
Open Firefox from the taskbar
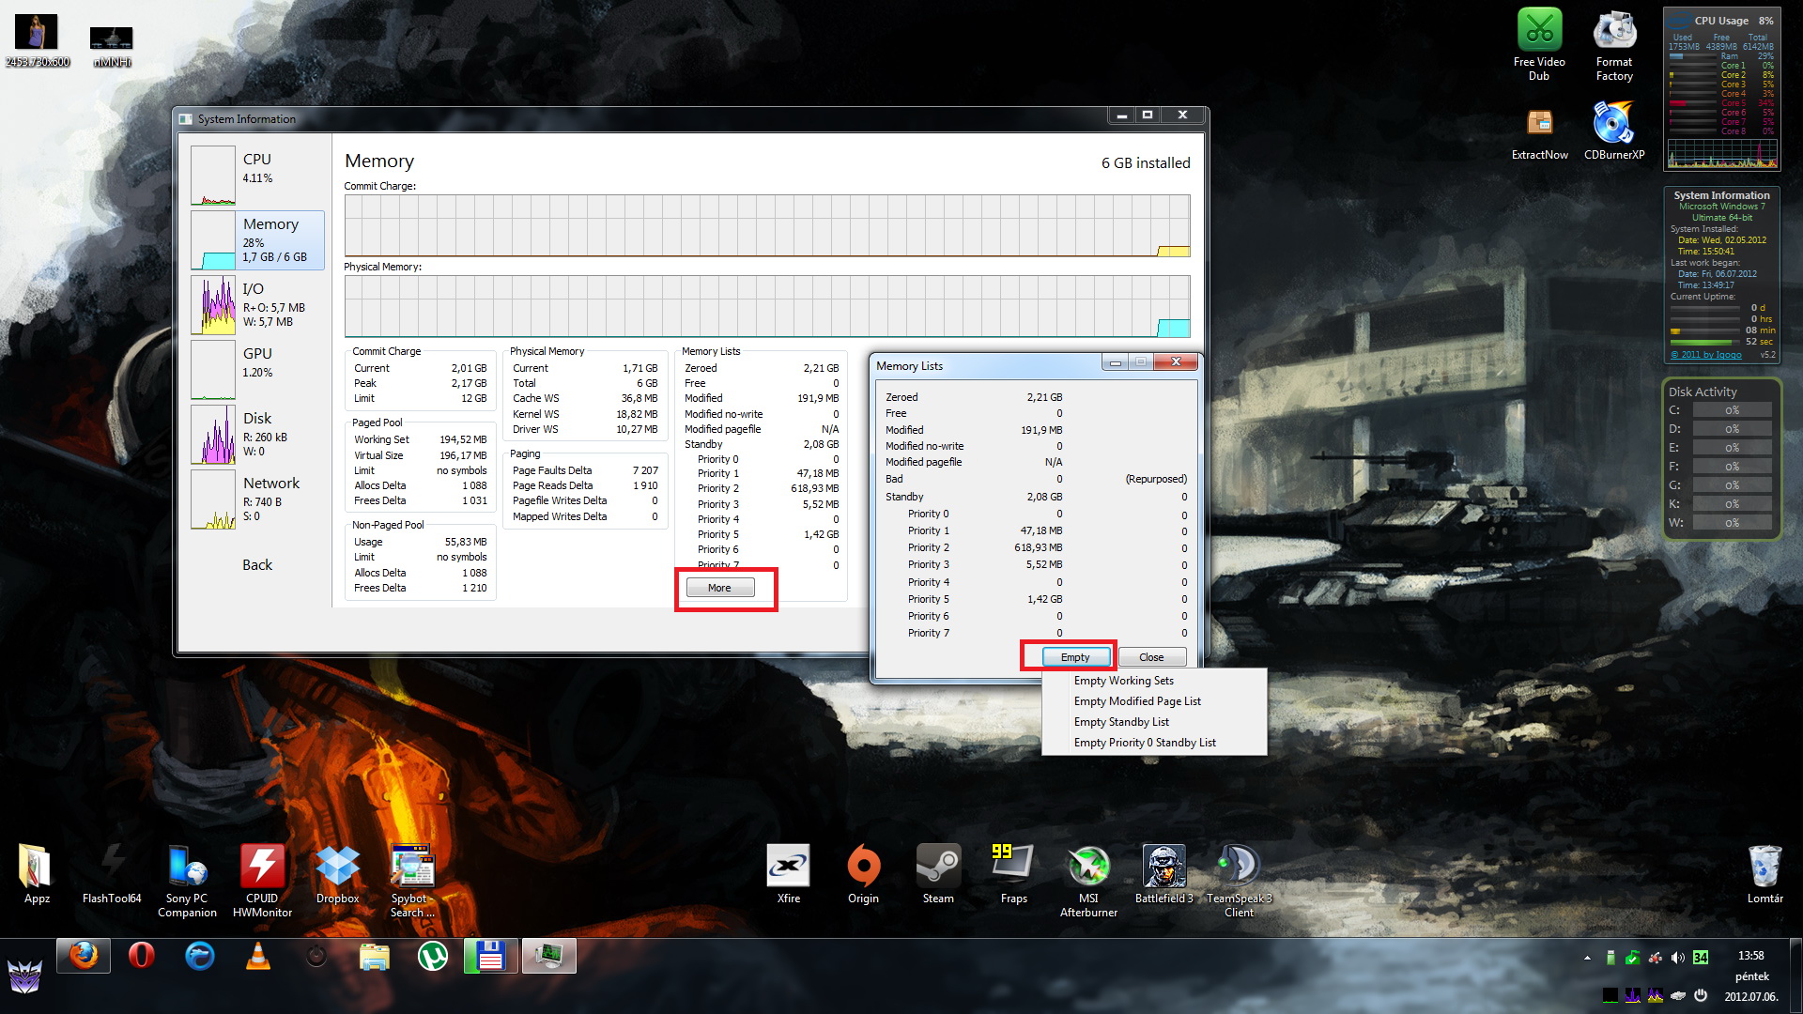(x=84, y=956)
